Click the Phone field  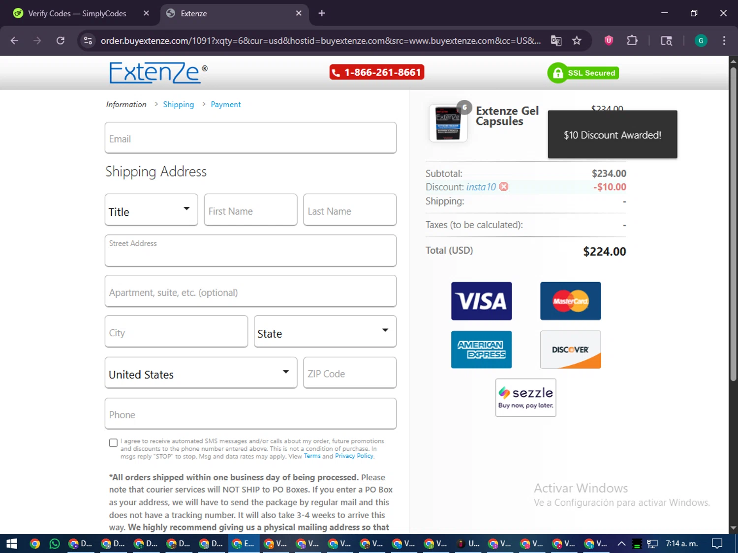point(250,413)
